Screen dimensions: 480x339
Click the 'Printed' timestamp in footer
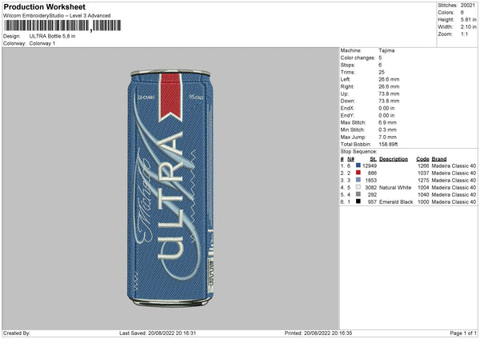pyautogui.click(x=318, y=333)
